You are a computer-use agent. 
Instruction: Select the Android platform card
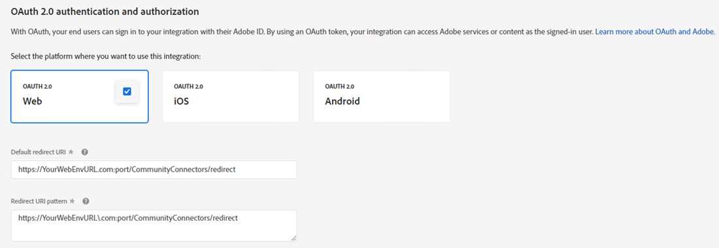coord(382,97)
